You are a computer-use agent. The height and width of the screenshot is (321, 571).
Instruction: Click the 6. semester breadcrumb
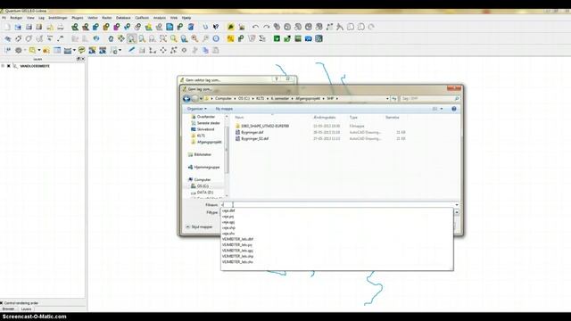click(x=279, y=99)
